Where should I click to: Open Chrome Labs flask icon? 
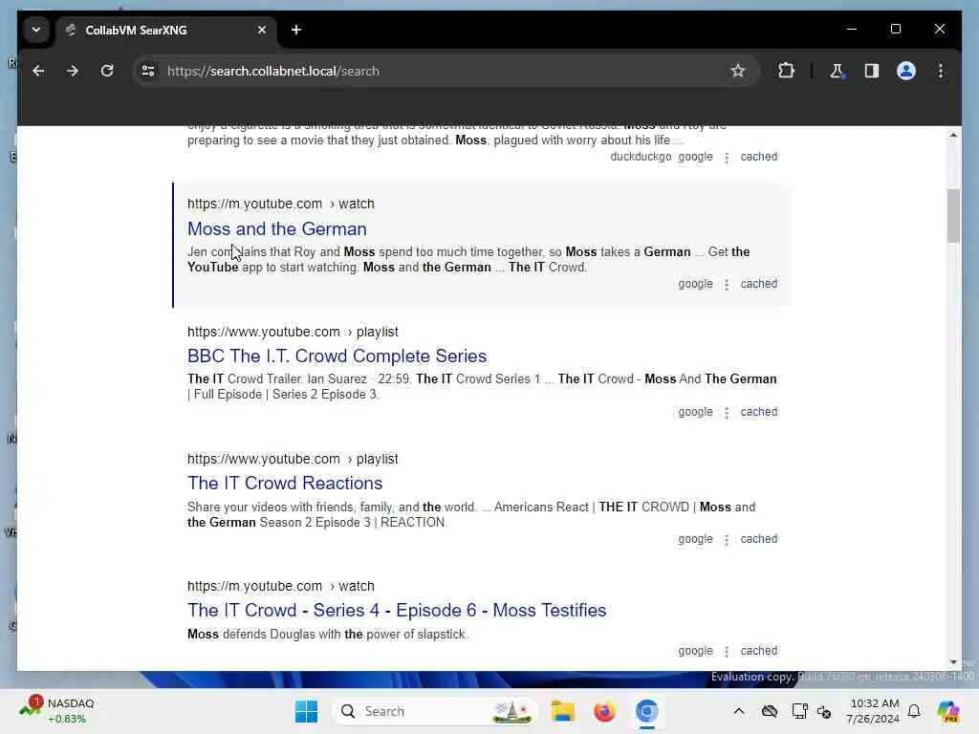click(x=837, y=71)
